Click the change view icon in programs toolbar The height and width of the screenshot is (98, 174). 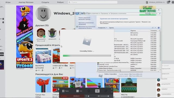tap(153, 28)
